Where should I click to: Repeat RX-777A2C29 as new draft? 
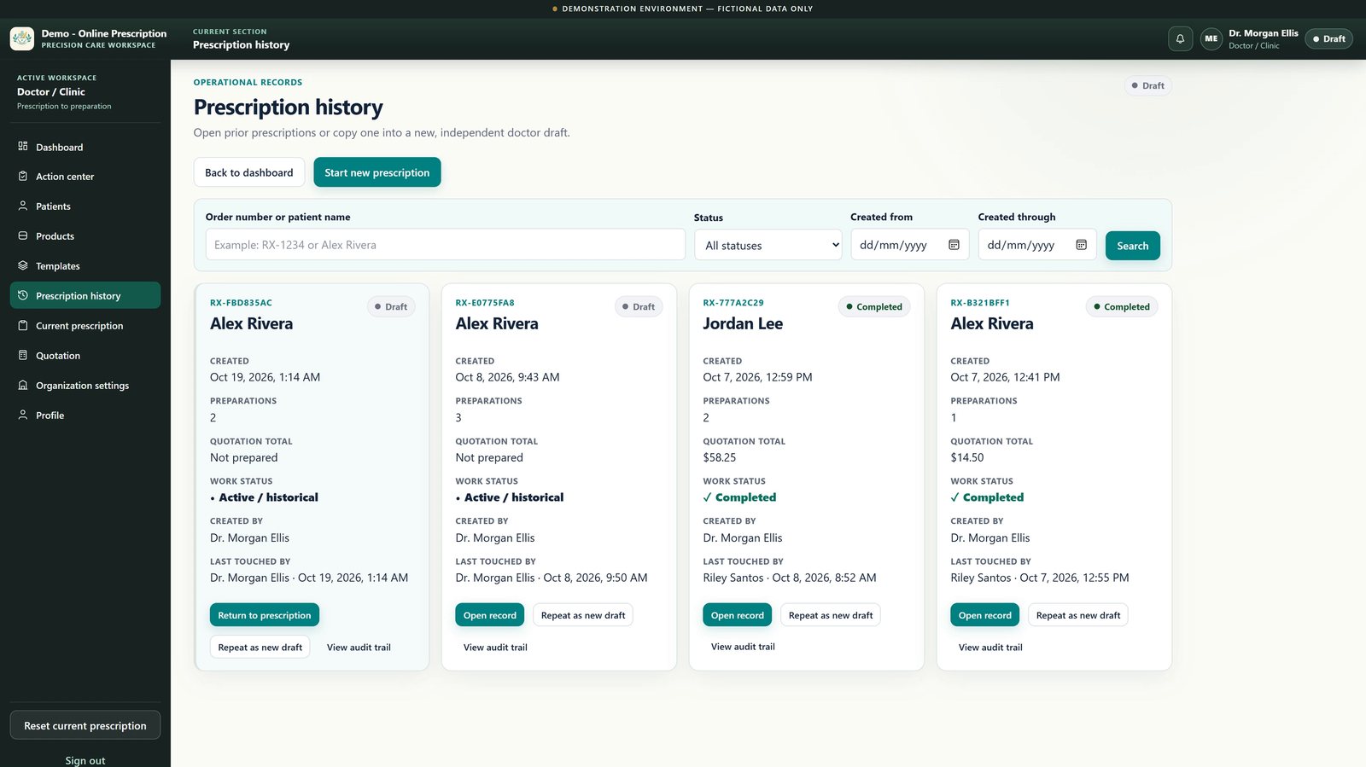[831, 615]
